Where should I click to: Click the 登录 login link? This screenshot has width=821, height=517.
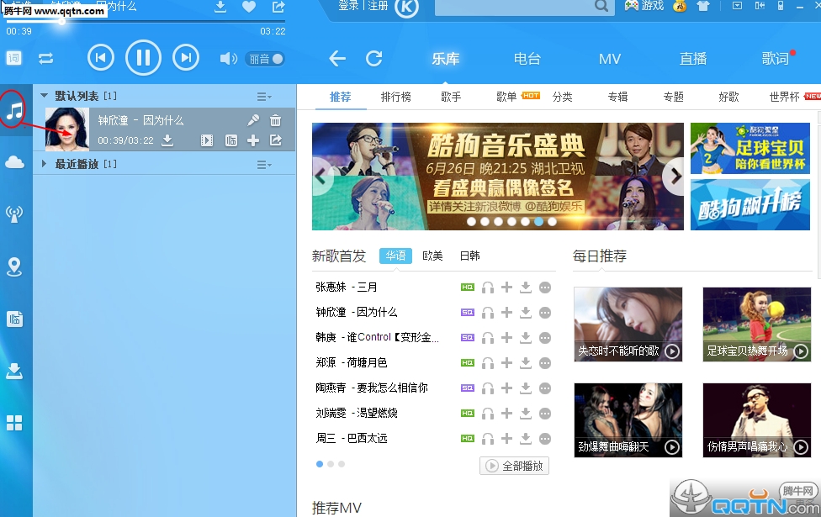click(347, 6)
